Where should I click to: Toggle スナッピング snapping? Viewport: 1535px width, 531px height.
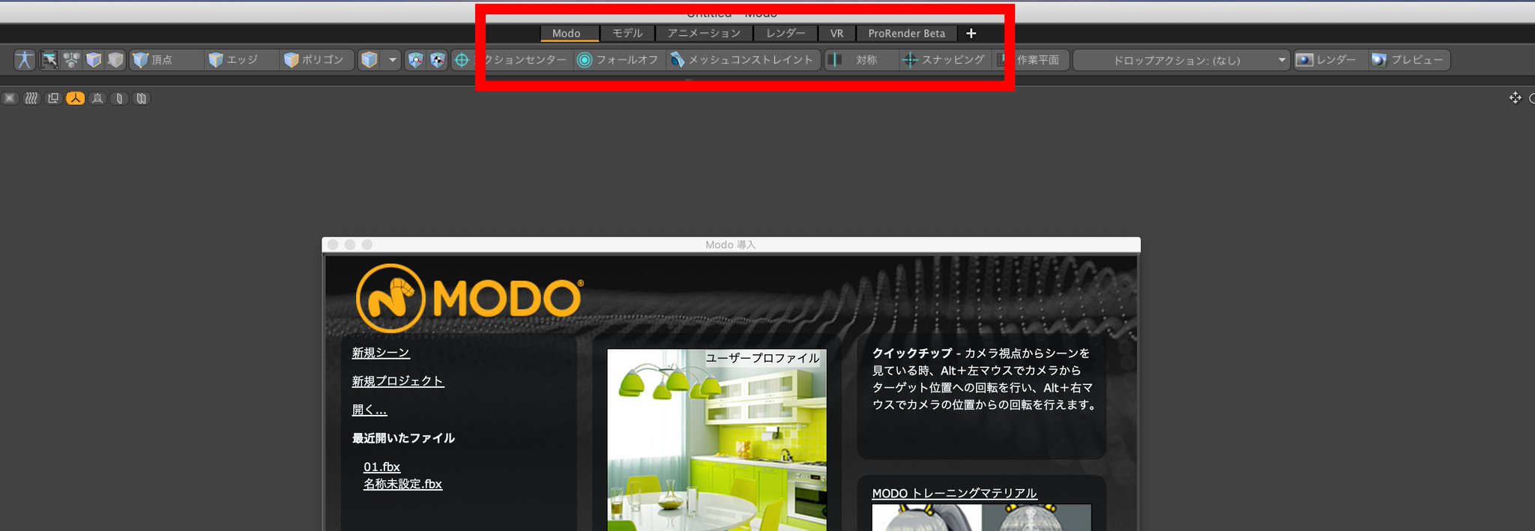(x=944, y=60)
